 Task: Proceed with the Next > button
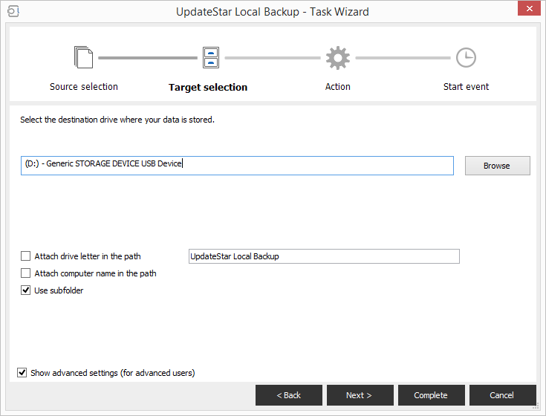tap(360, 395)
